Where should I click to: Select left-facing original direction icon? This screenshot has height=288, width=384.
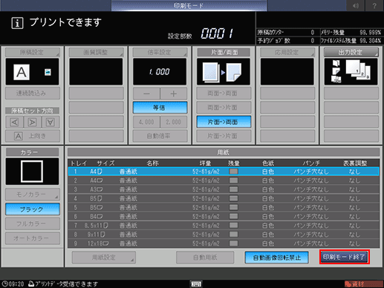(x=15, y=122)
